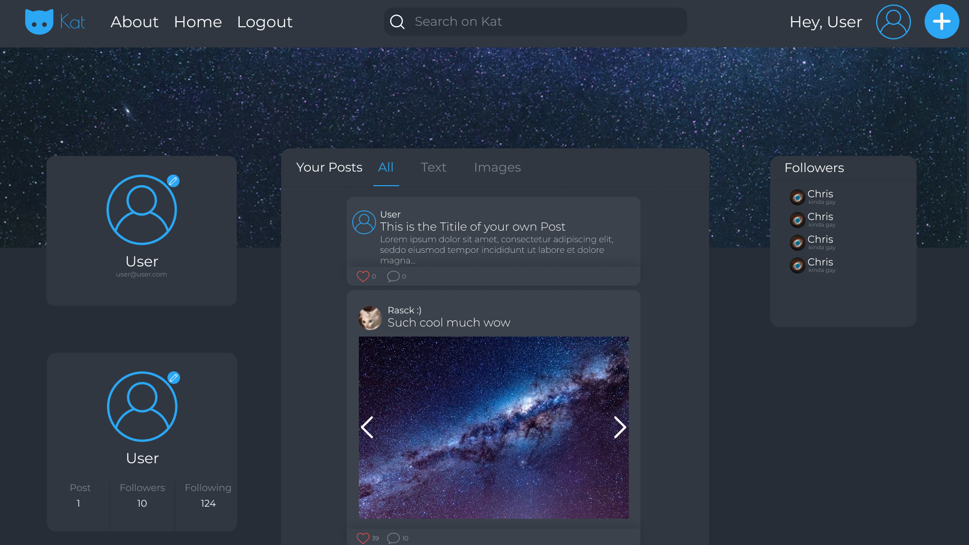
Task: Switch to the Images posts tab
Action: (497, 168)
